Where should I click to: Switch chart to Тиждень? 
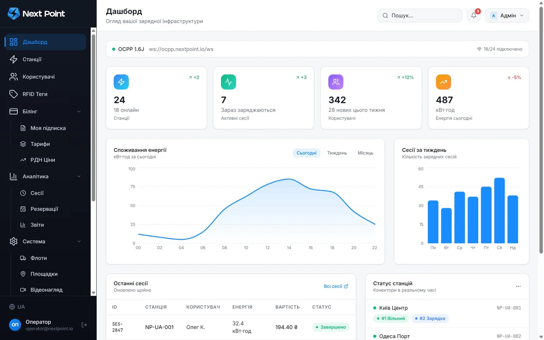tap(337, 153)
